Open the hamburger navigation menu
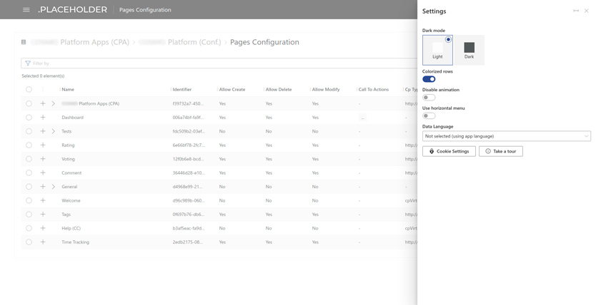Viewport: 596px width, 305px height. [26, 10]
